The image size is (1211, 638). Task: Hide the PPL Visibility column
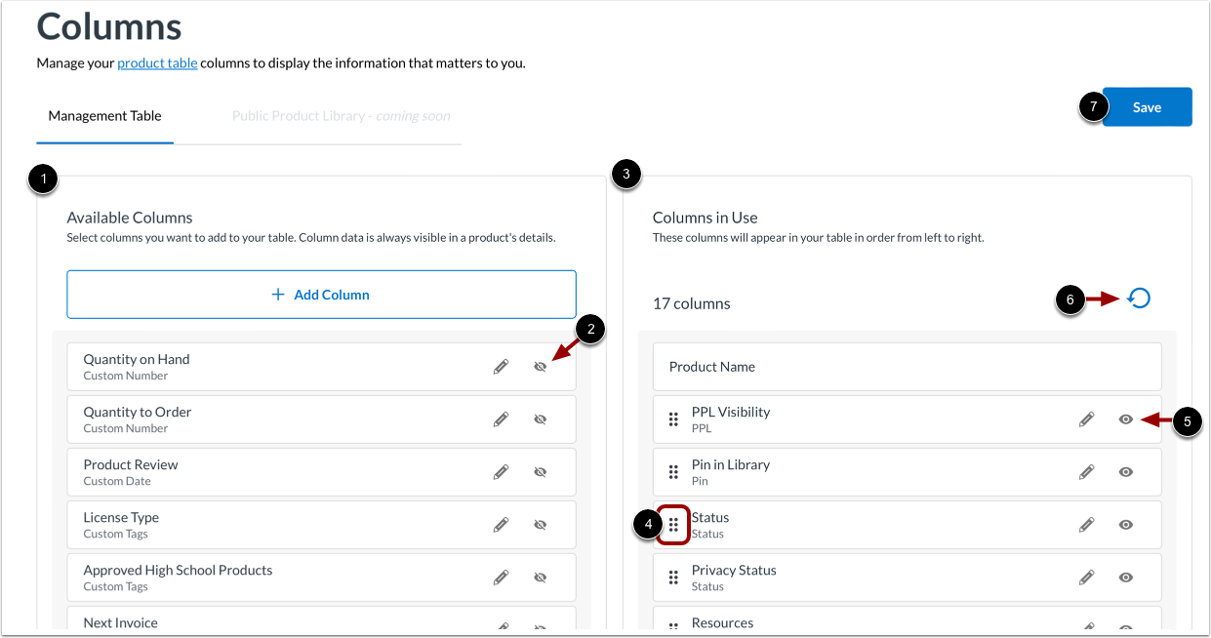1126,419
